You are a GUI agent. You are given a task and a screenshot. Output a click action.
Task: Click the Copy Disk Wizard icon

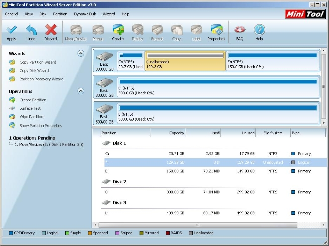[12, 70]
